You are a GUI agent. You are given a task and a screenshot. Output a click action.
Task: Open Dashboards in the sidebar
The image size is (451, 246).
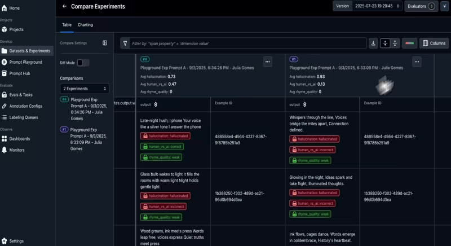tap(16, 139)
